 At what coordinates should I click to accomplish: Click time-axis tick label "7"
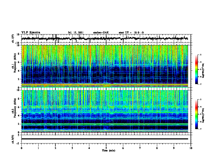[140, 148]
